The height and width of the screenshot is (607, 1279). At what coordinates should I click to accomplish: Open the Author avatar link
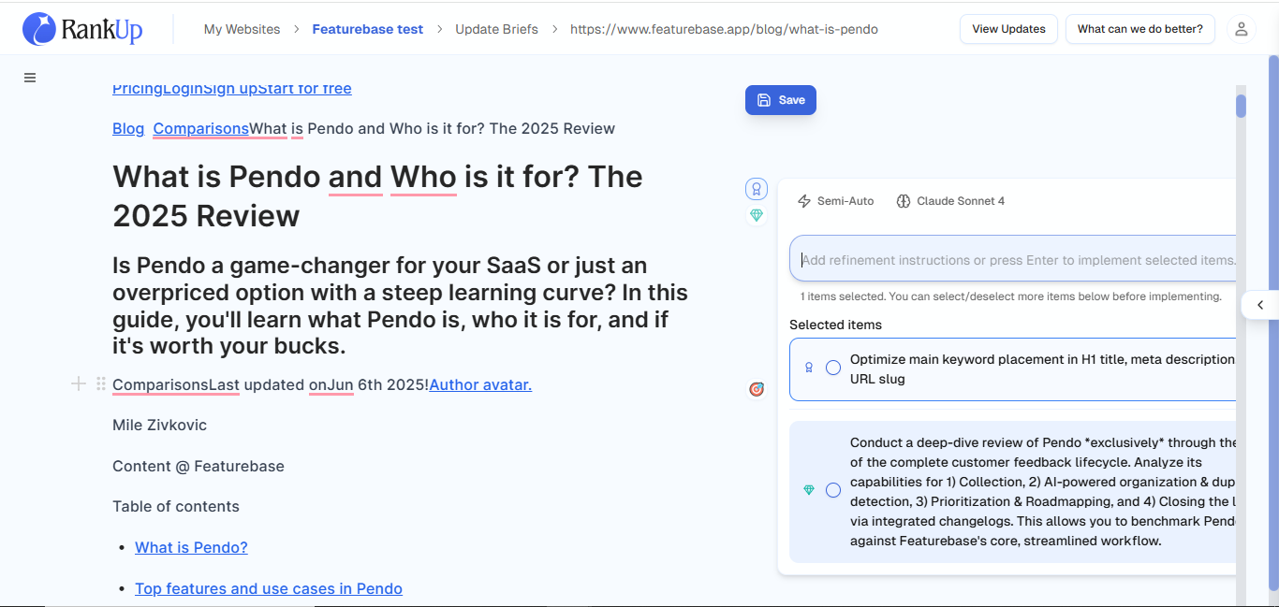480,384
